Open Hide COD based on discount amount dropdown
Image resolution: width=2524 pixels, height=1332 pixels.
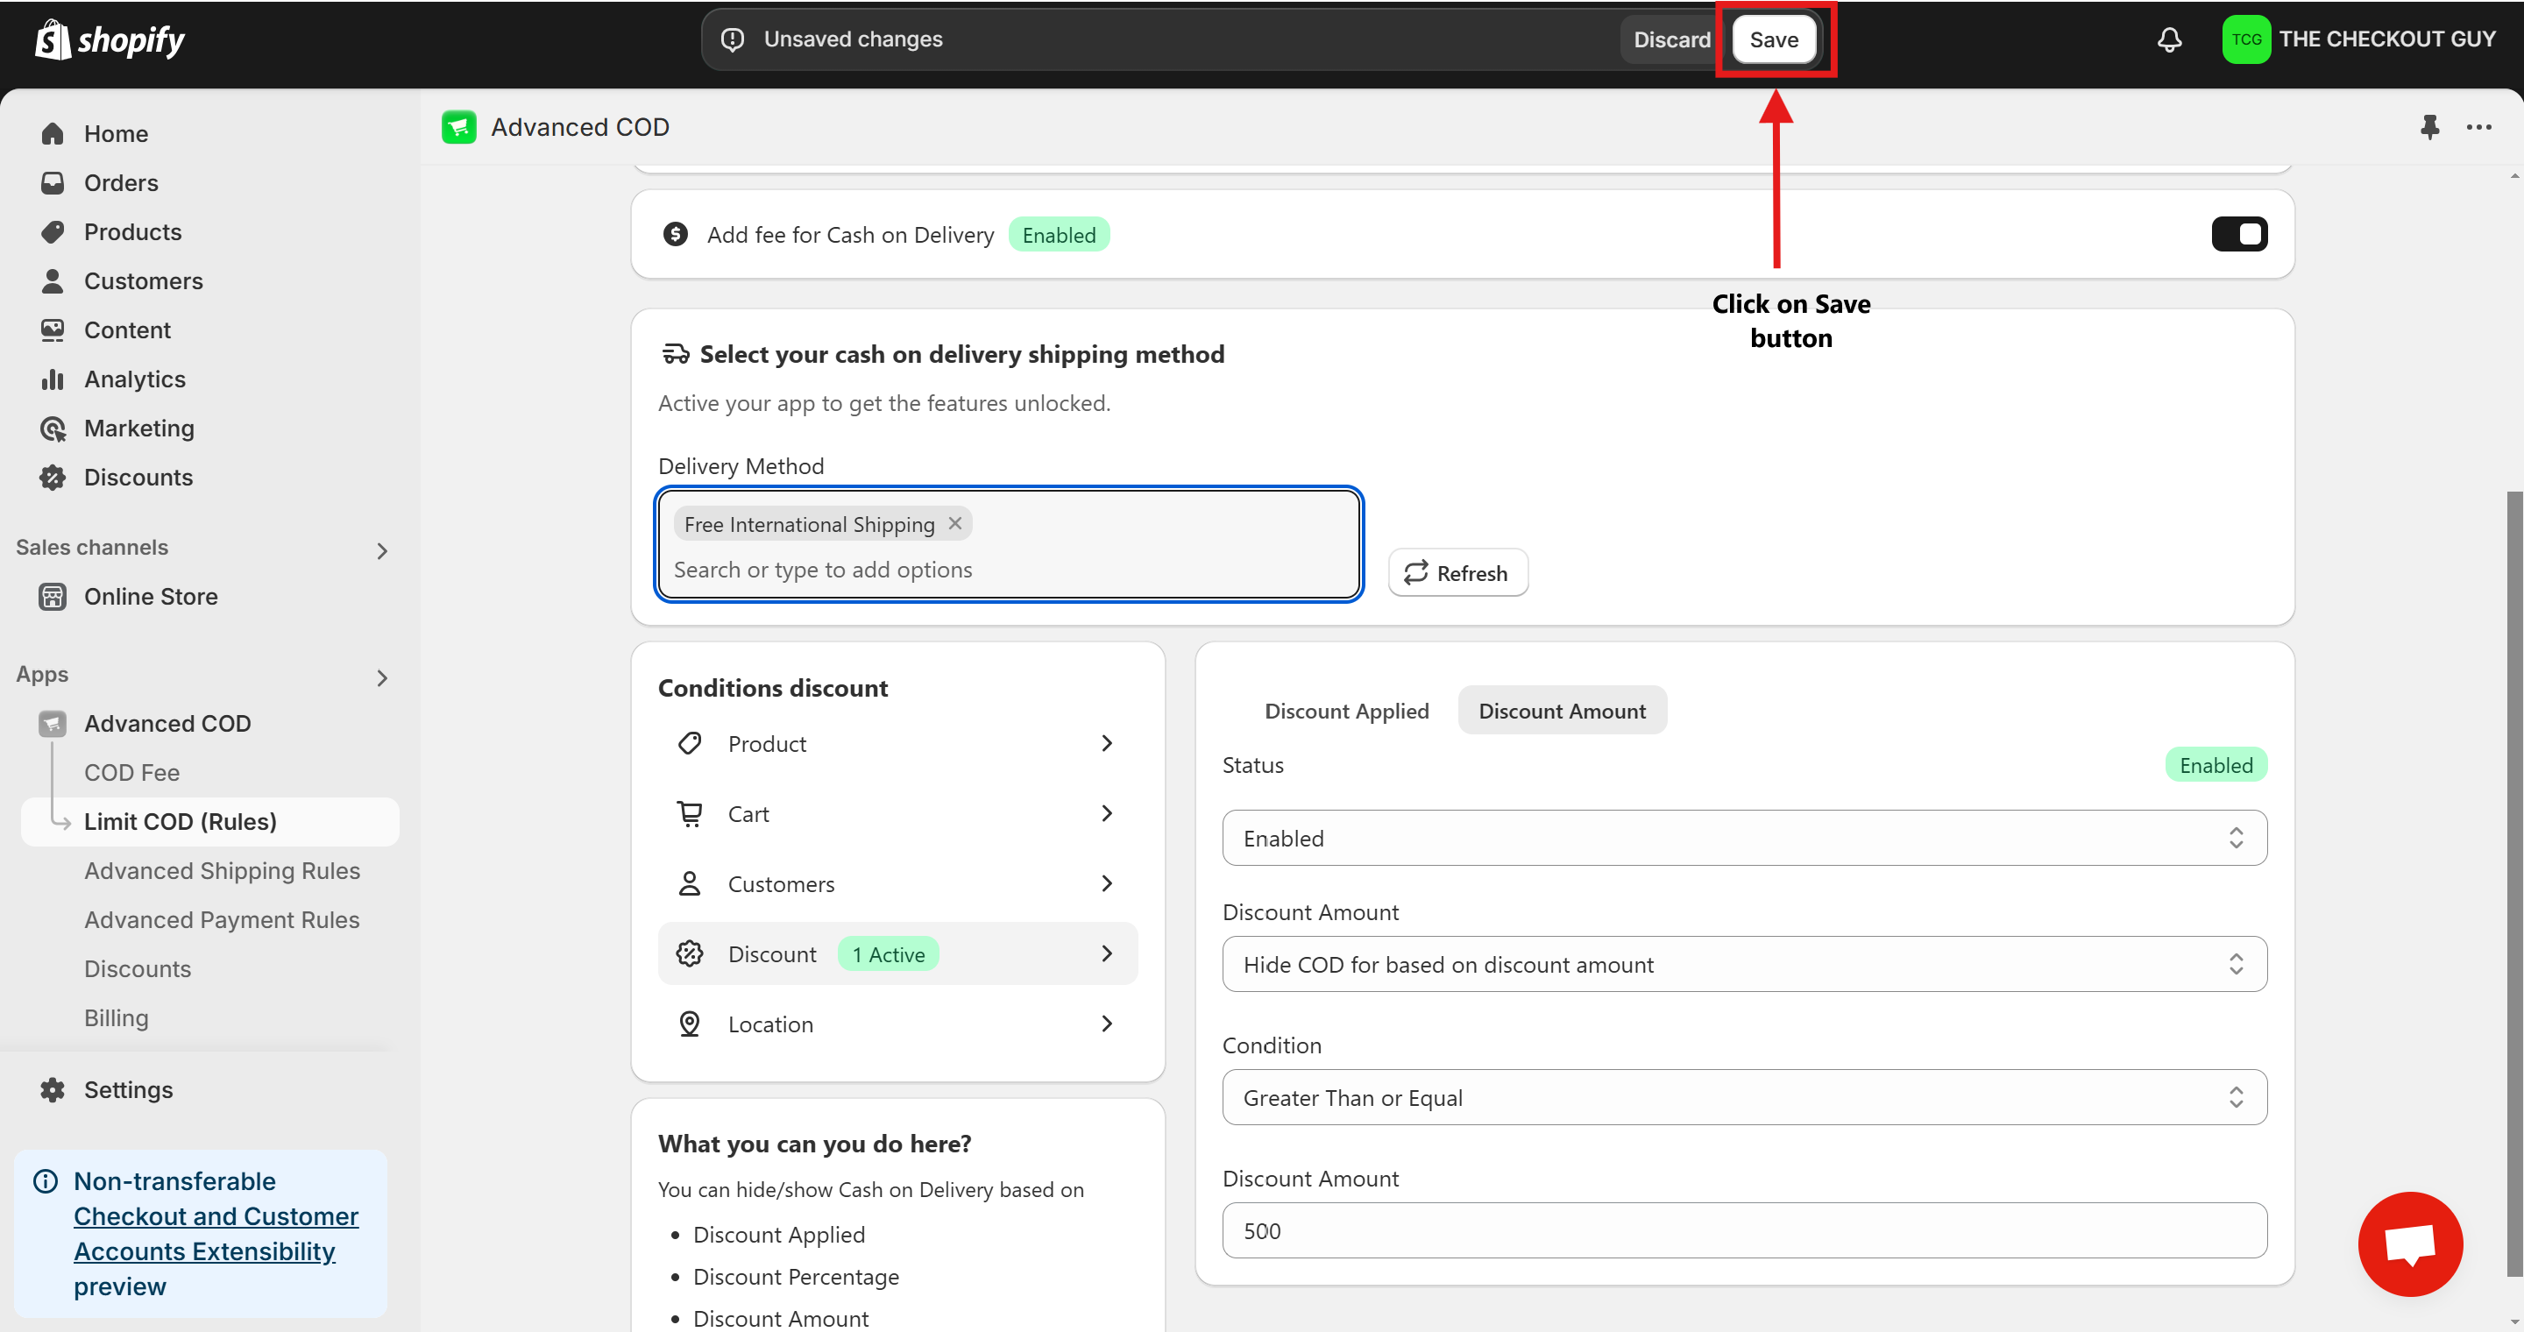click(1744, 965)
